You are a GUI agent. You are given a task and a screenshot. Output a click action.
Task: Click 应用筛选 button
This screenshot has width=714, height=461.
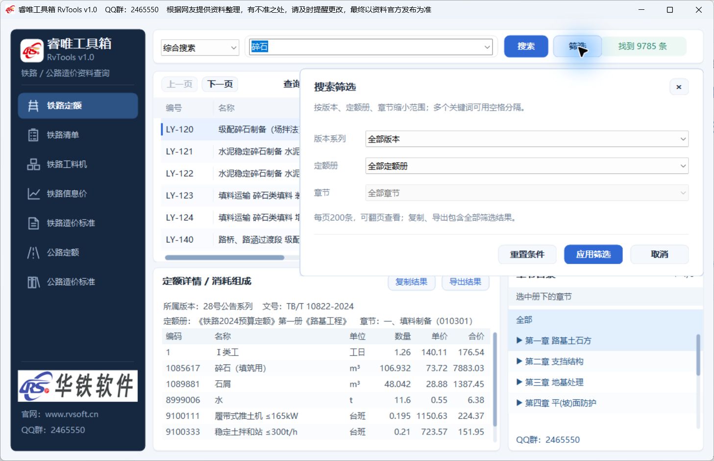pos(593,254)
